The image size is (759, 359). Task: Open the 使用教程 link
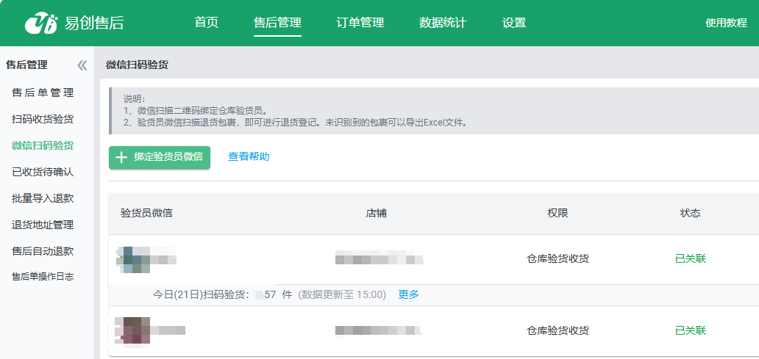point(726,23)
